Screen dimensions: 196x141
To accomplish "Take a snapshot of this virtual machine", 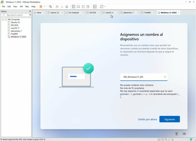I will [x=57, y=7].
